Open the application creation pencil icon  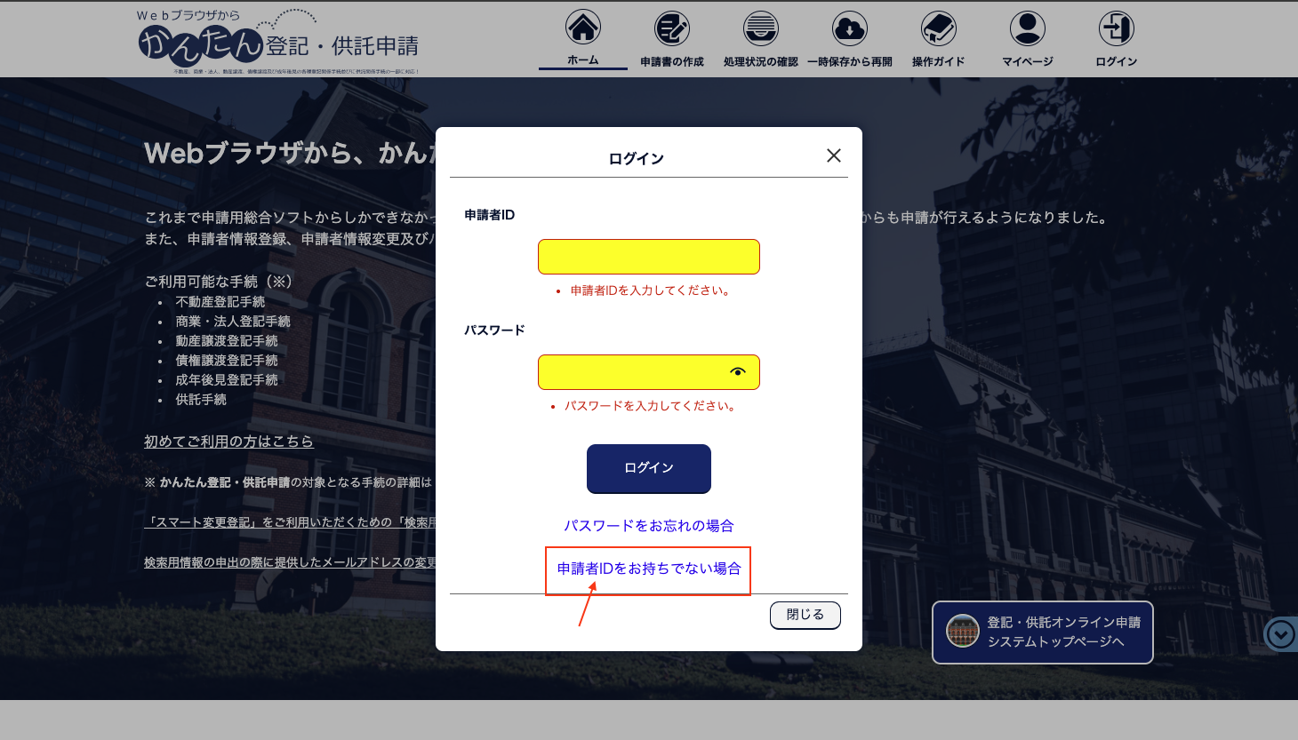672,28
